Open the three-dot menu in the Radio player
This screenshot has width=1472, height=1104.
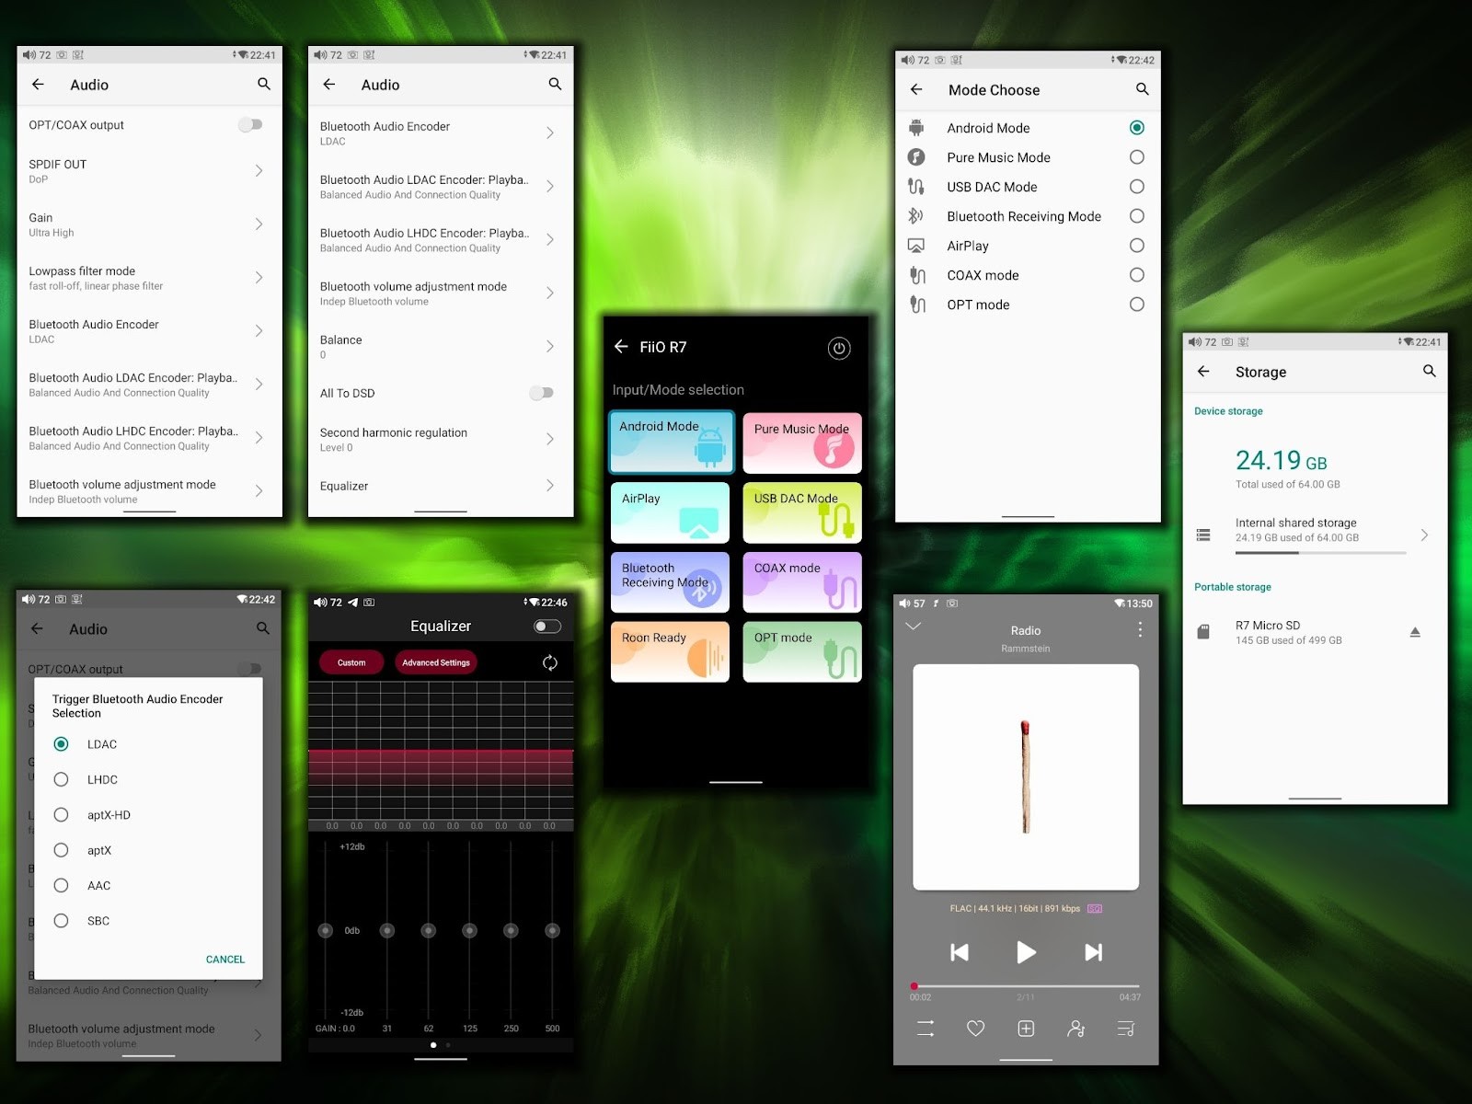tap(1139, 629)
